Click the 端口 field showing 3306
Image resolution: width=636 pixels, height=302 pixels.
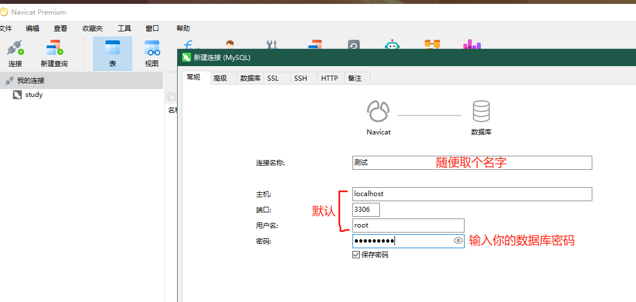click(366, 210)
